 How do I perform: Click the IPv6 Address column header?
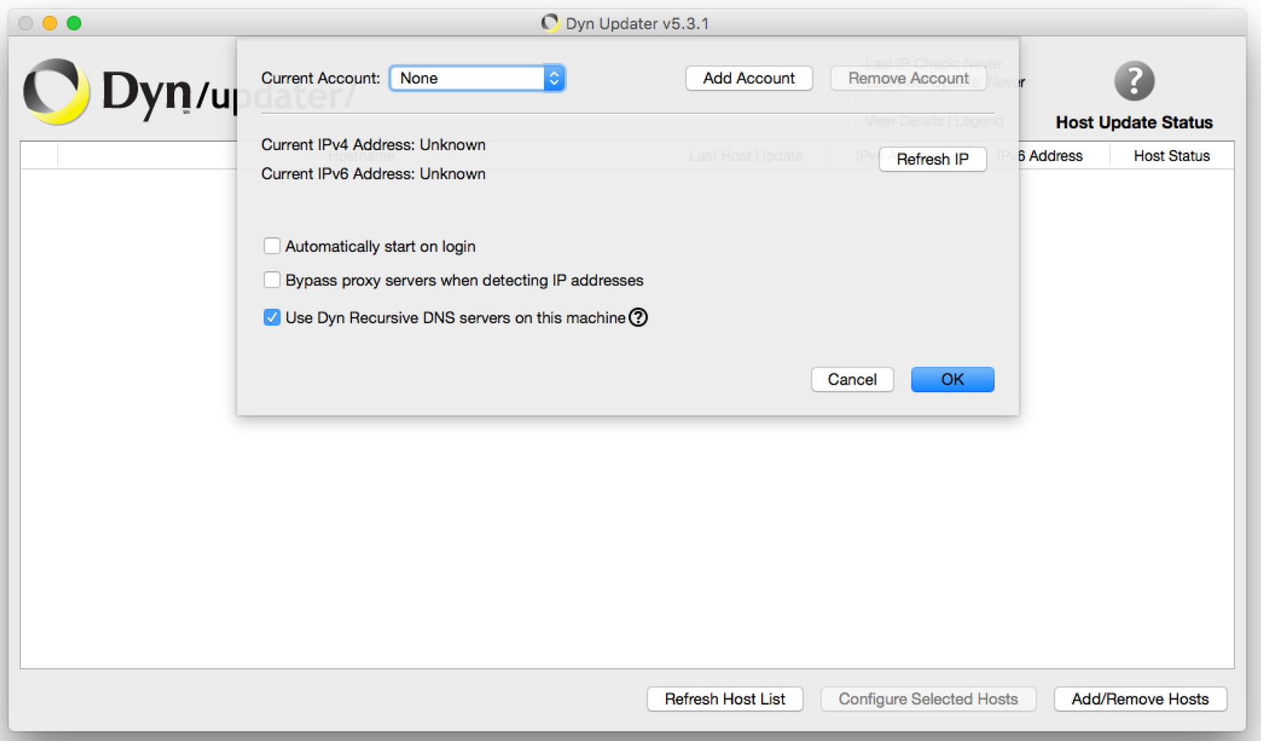(x=1048, y=156)
